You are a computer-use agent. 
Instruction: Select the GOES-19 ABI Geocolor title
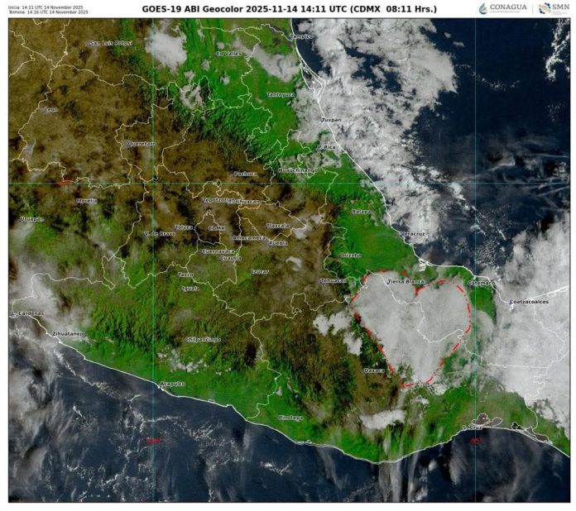(x=288, y=8)
